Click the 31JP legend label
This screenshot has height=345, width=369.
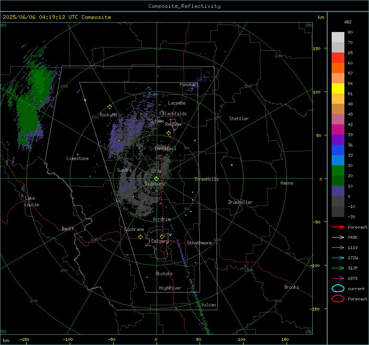(x=353, y=268)
